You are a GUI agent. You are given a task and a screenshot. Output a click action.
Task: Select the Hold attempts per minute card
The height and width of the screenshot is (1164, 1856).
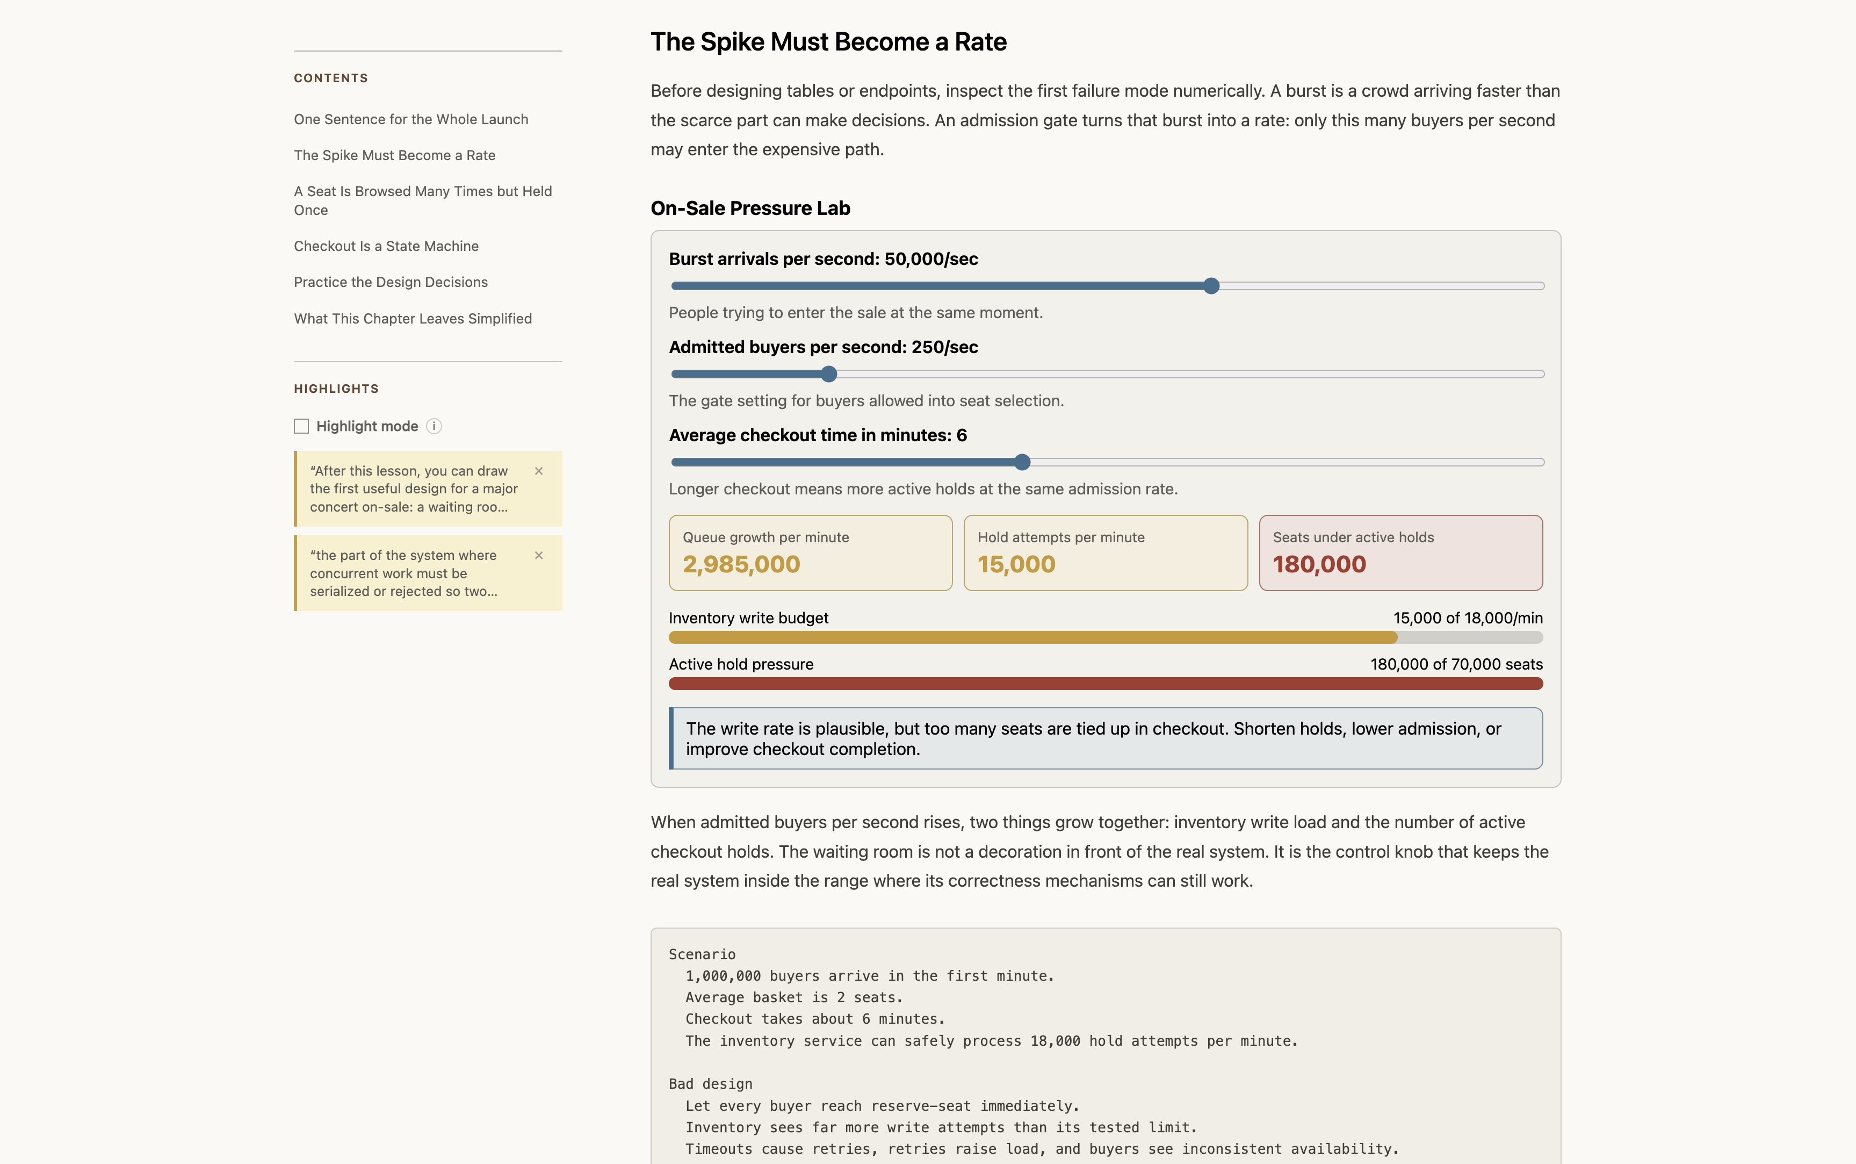tap(1106, 553)
